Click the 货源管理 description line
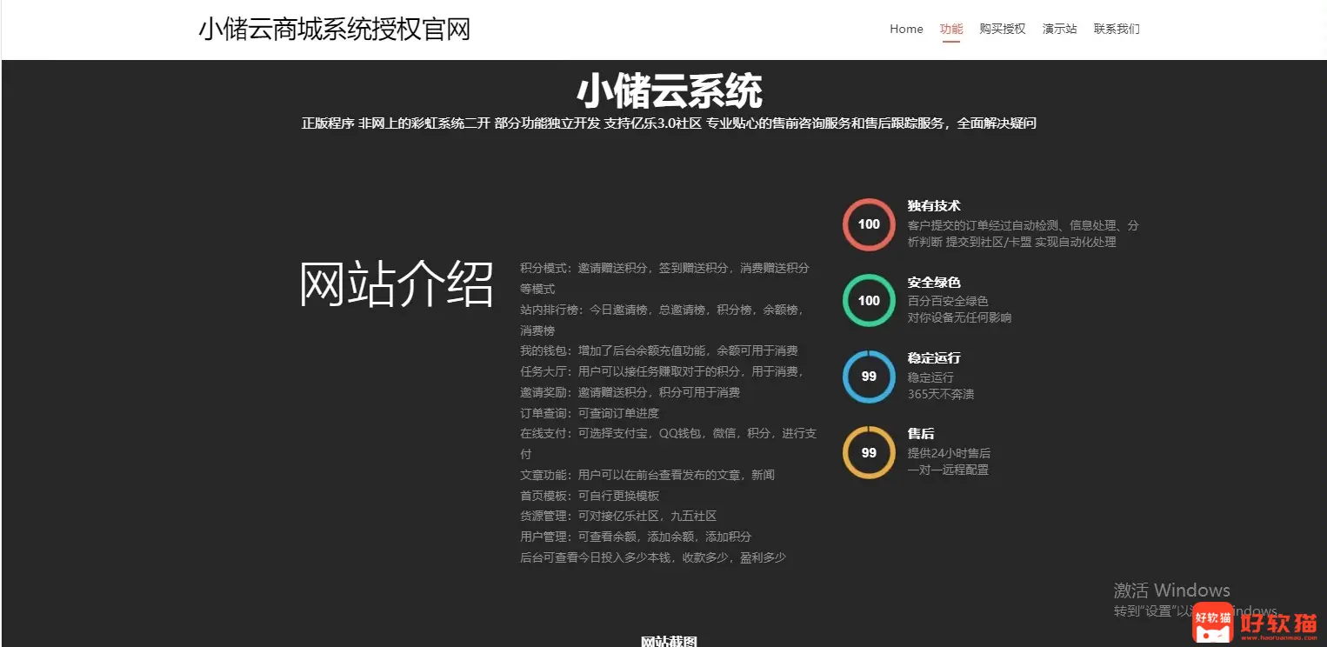 pos(618,516)
